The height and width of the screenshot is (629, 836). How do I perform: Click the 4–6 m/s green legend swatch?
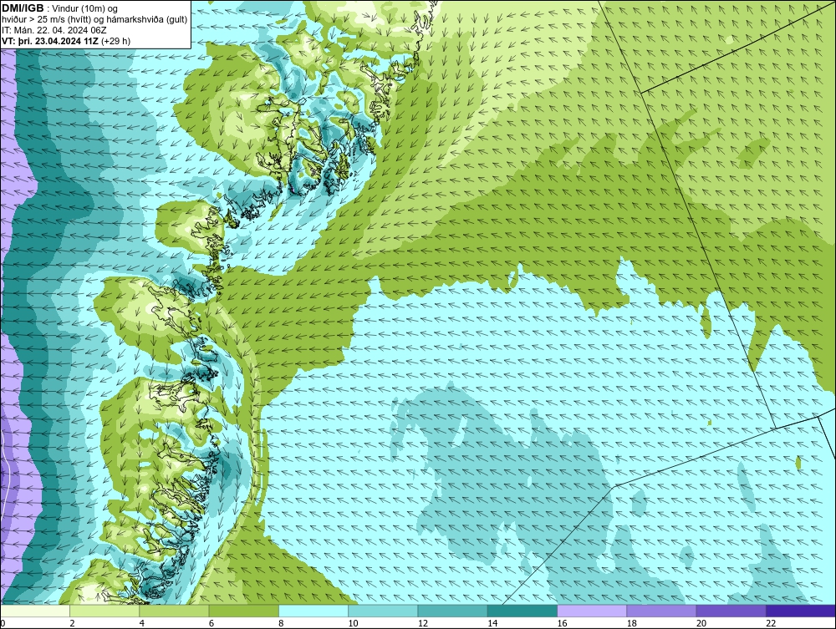tap(175, 611)
